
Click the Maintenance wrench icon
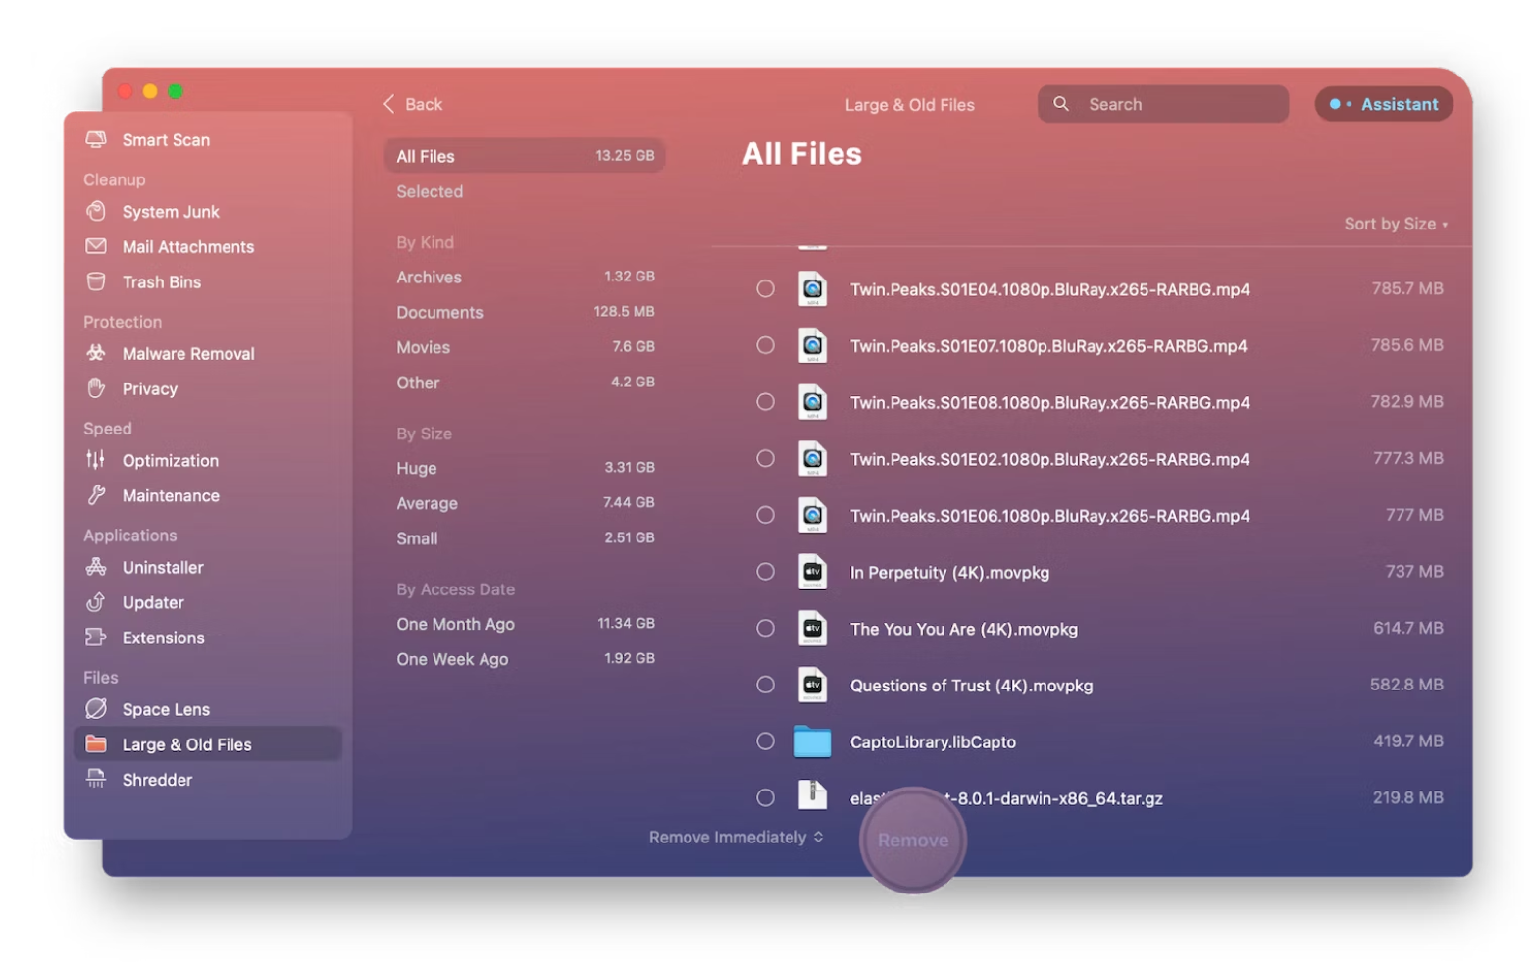96,495
